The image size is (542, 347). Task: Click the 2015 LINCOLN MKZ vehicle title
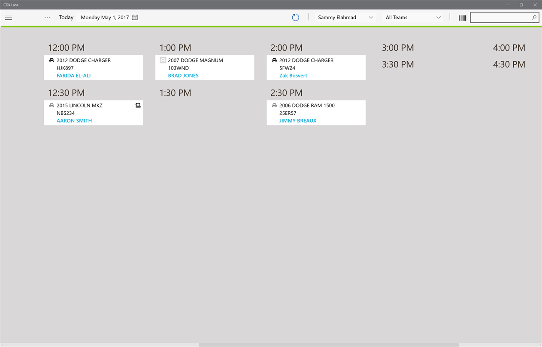click(79, 105)
